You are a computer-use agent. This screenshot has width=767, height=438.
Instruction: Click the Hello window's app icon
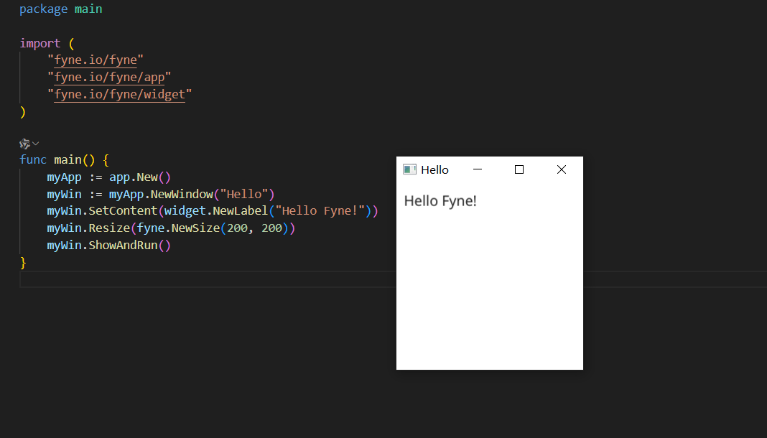click(409, 169)
